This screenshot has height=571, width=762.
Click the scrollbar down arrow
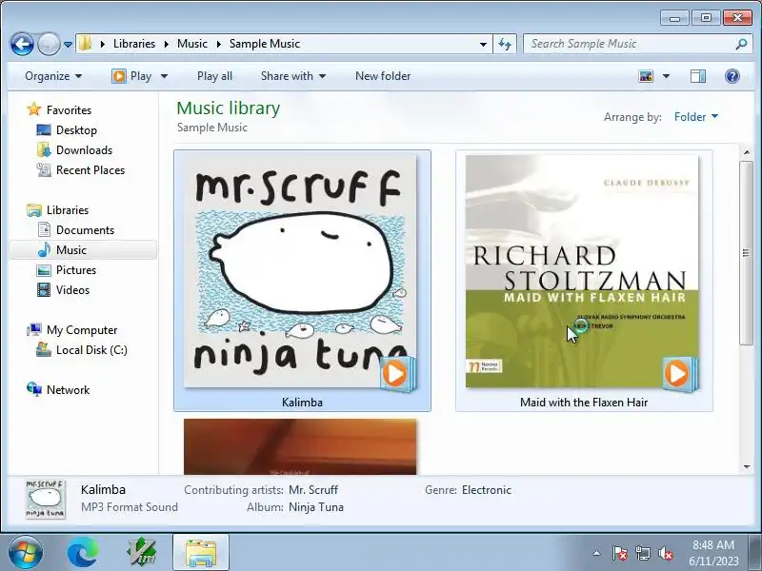(x=747, y=467)
